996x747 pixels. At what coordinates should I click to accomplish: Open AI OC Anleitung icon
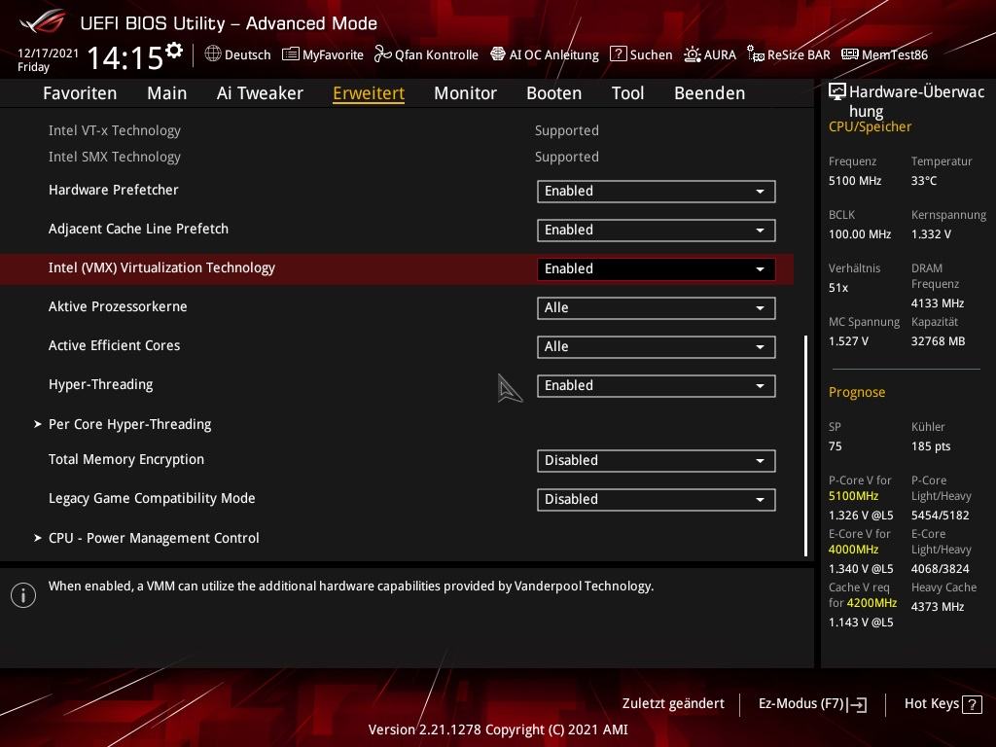pyautogui.click(x=498, y=54)
